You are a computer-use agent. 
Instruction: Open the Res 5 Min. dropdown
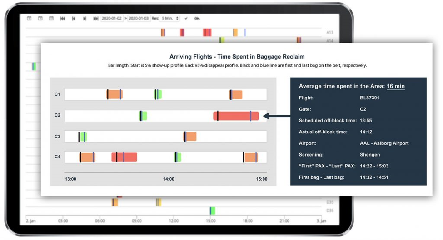(170, 19)
